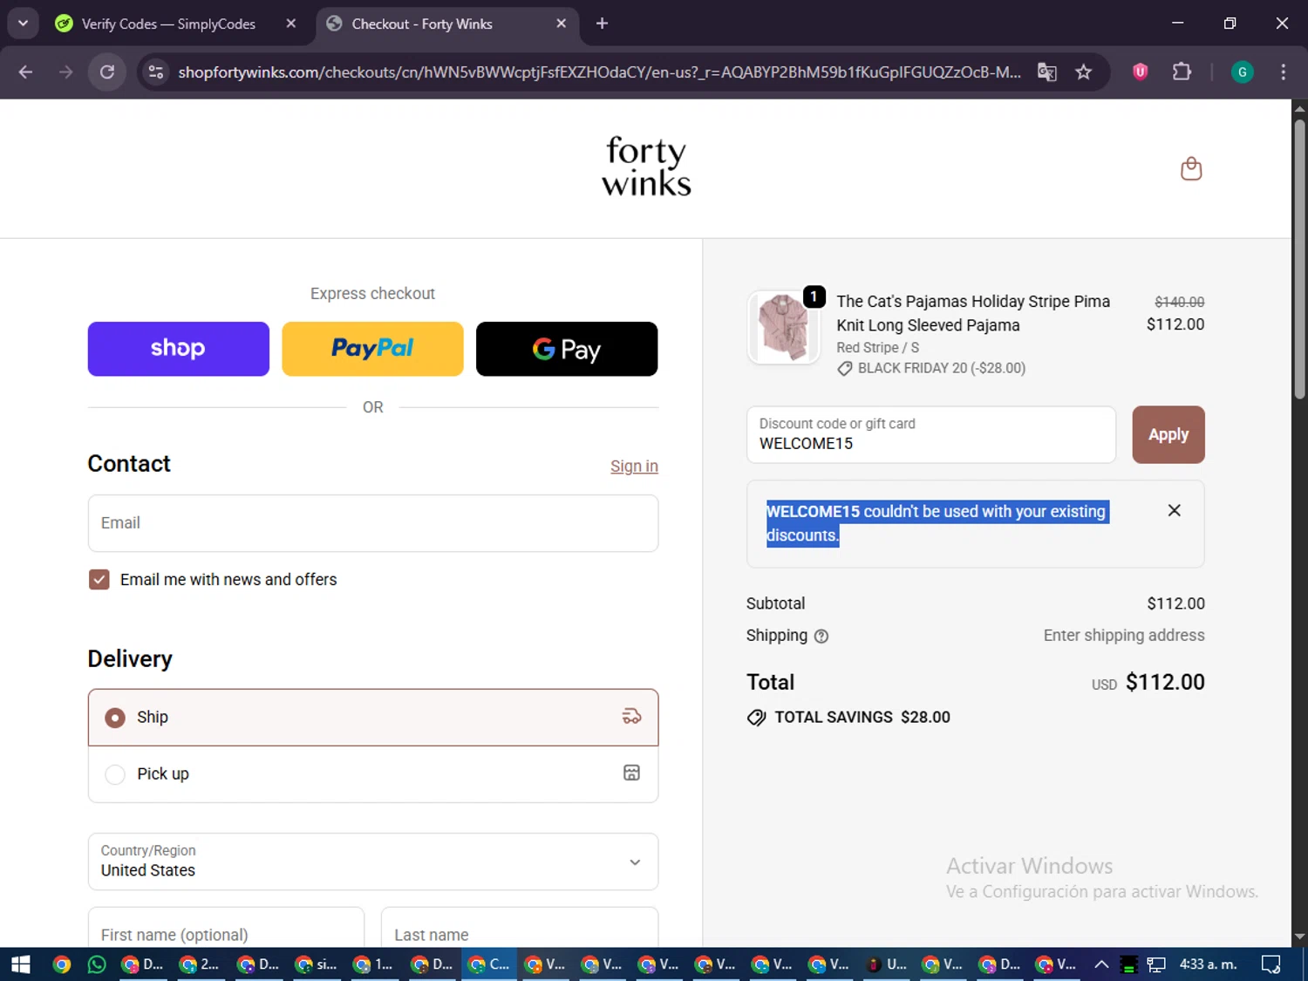Click the browser address bar URL
Viewport: 1308px width, 981px height.
[599, 72]
